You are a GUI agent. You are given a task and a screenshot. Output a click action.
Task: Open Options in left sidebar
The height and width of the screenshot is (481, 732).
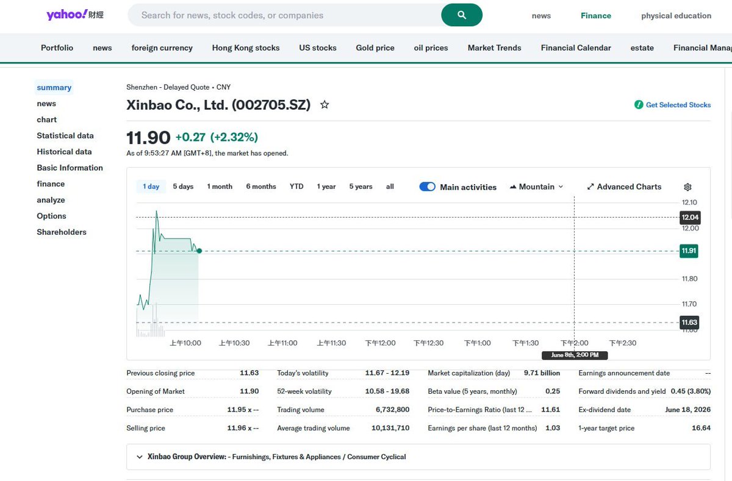coord(51,216)
